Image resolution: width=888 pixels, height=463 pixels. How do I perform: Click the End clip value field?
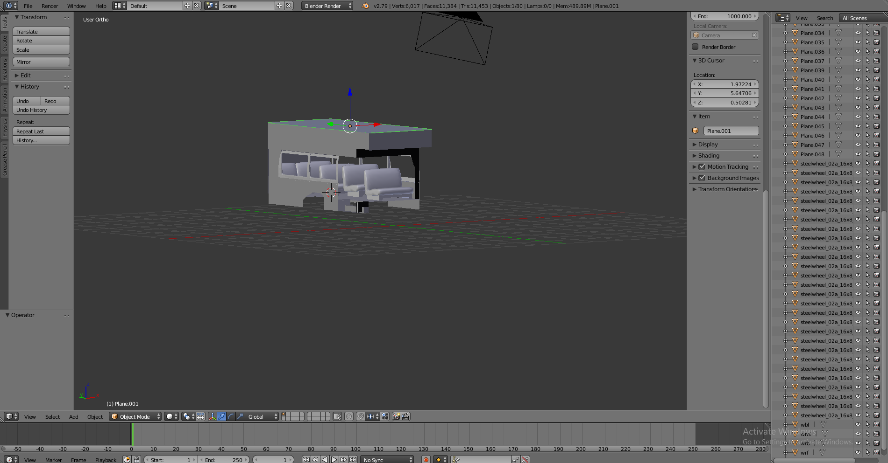(725, 16)
